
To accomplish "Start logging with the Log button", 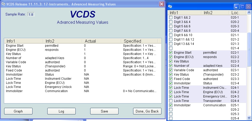I will pos(62,111).
